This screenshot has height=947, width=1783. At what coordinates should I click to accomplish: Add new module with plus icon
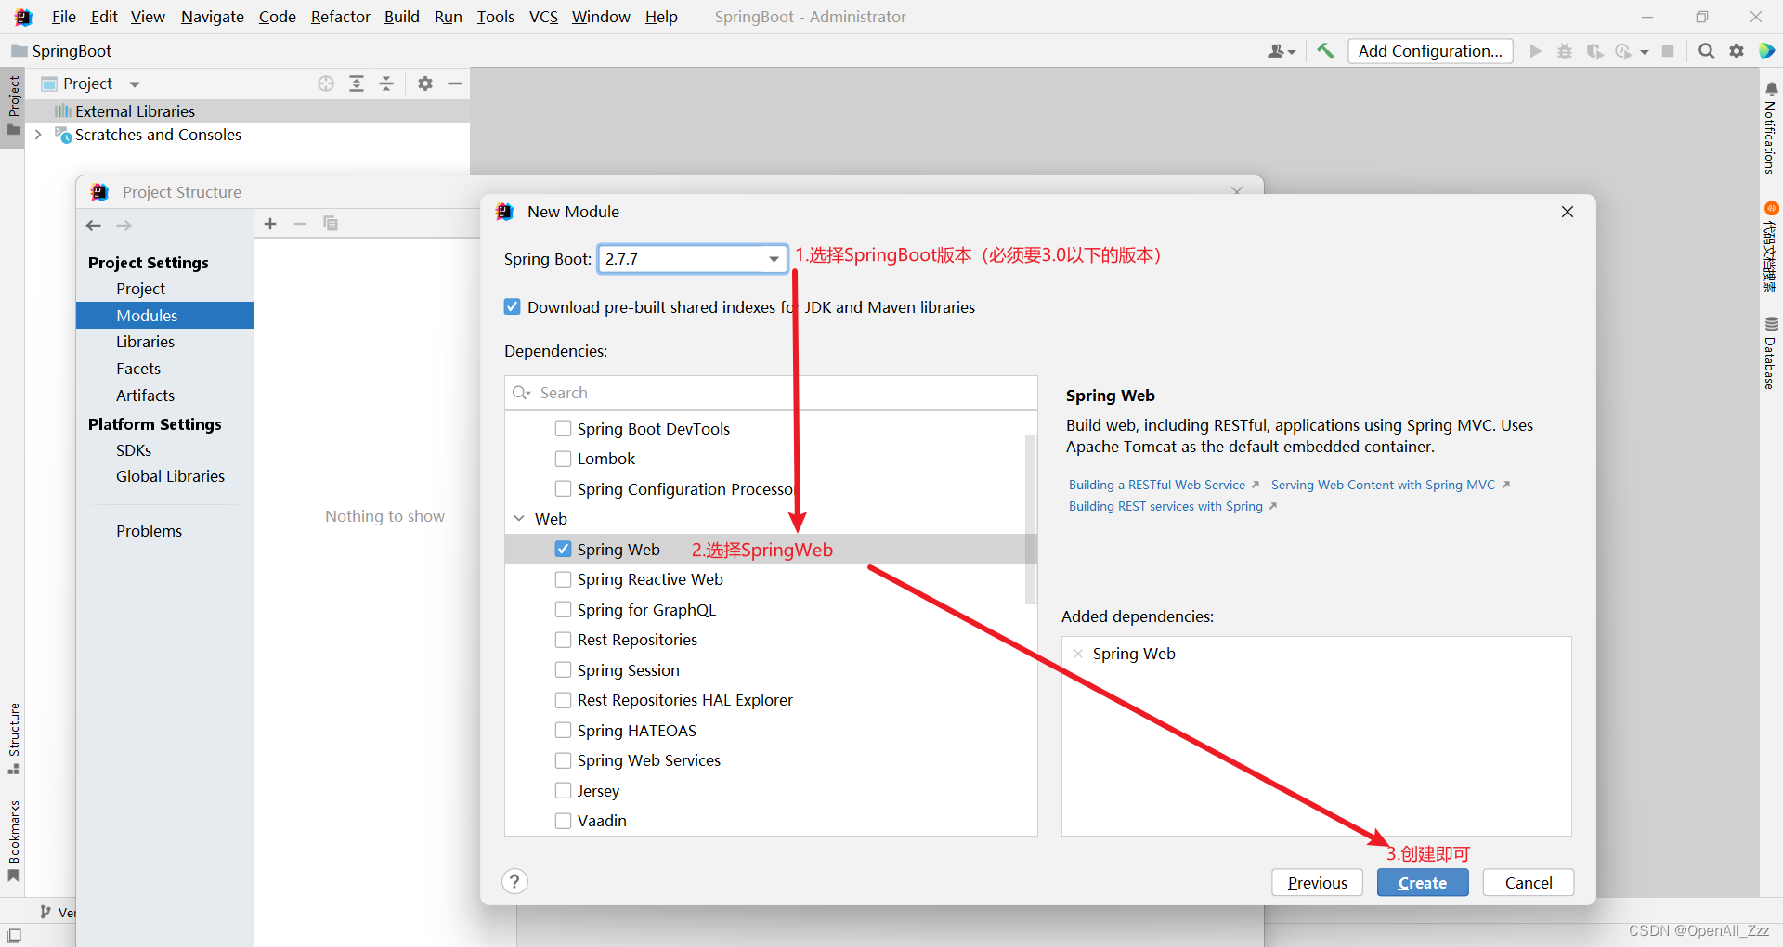[270, 224]
